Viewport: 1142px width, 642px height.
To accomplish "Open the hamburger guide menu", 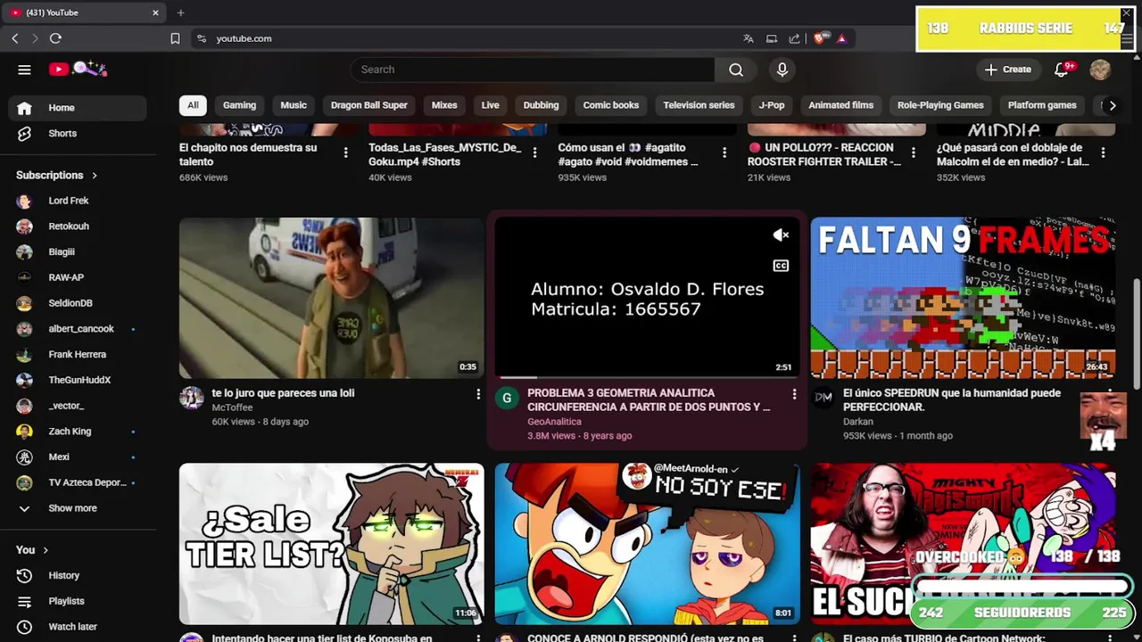I will 24,70.
